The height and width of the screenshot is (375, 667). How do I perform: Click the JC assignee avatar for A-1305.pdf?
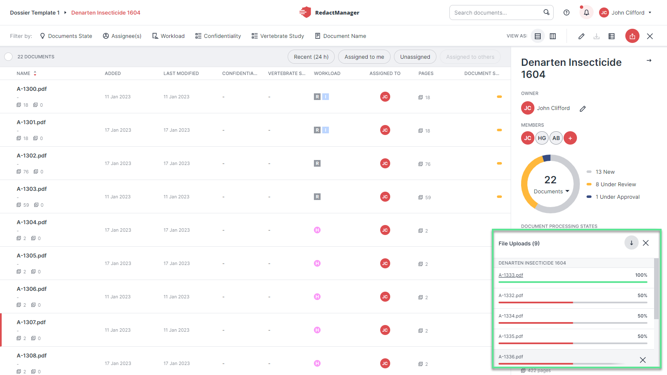(x=385, y=263)
